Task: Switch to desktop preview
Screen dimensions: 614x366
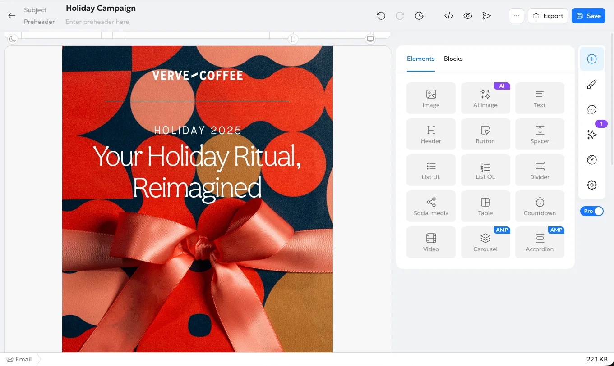Action: (370, 39)
